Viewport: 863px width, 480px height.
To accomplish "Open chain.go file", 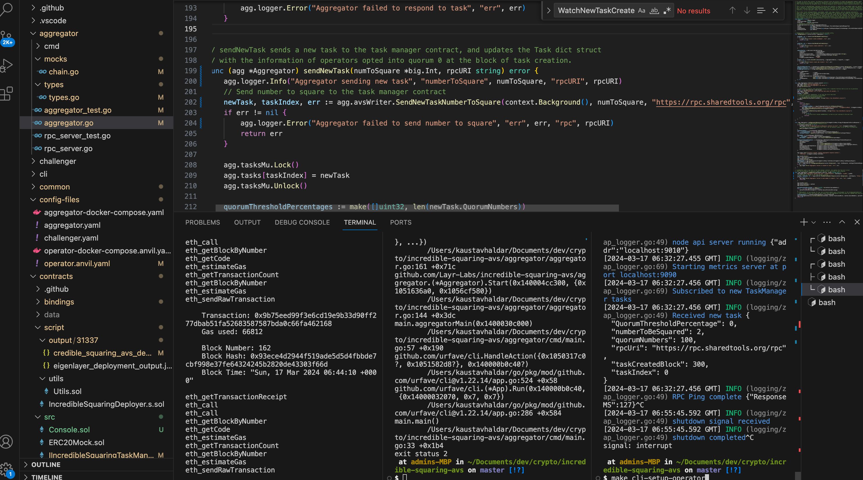I will [64, 72].
